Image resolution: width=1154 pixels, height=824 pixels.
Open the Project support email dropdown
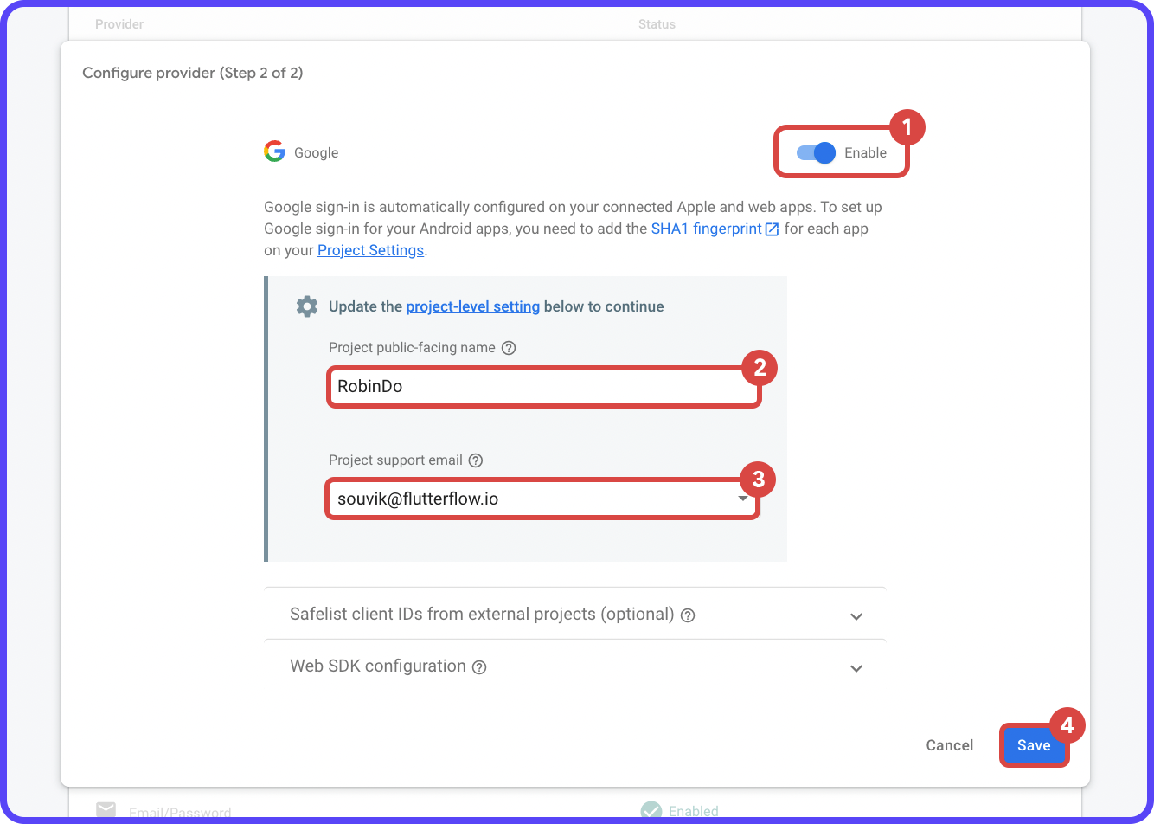click(x=742, y=499)
